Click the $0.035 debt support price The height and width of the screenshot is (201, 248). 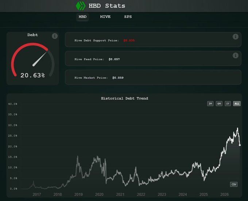129,40
